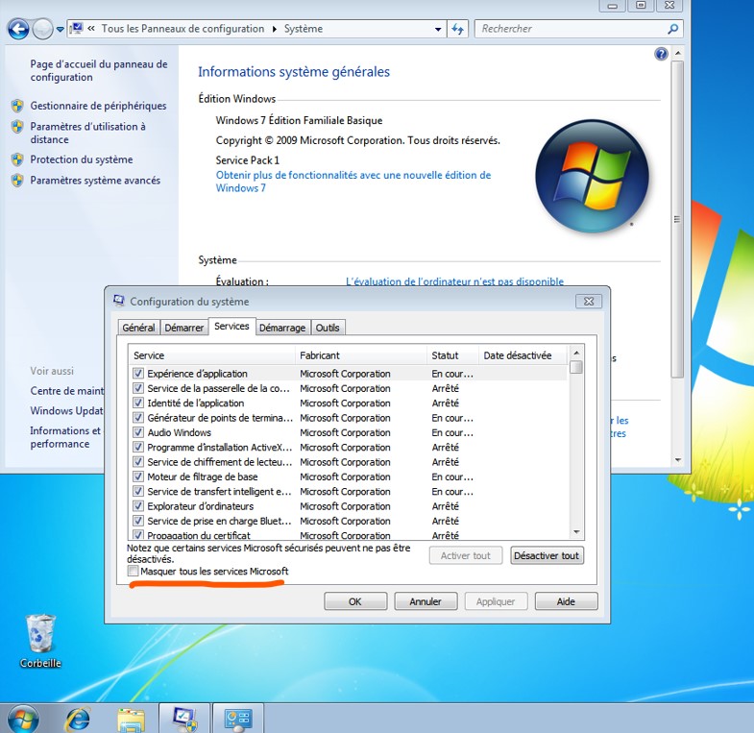Open the blue help question mark icon
Screen dimensions: 754x733
pyautogui.click(x=661, y=54)
